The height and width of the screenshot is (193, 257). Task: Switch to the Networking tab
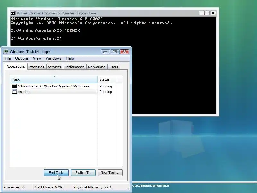(x=97, y=67)
